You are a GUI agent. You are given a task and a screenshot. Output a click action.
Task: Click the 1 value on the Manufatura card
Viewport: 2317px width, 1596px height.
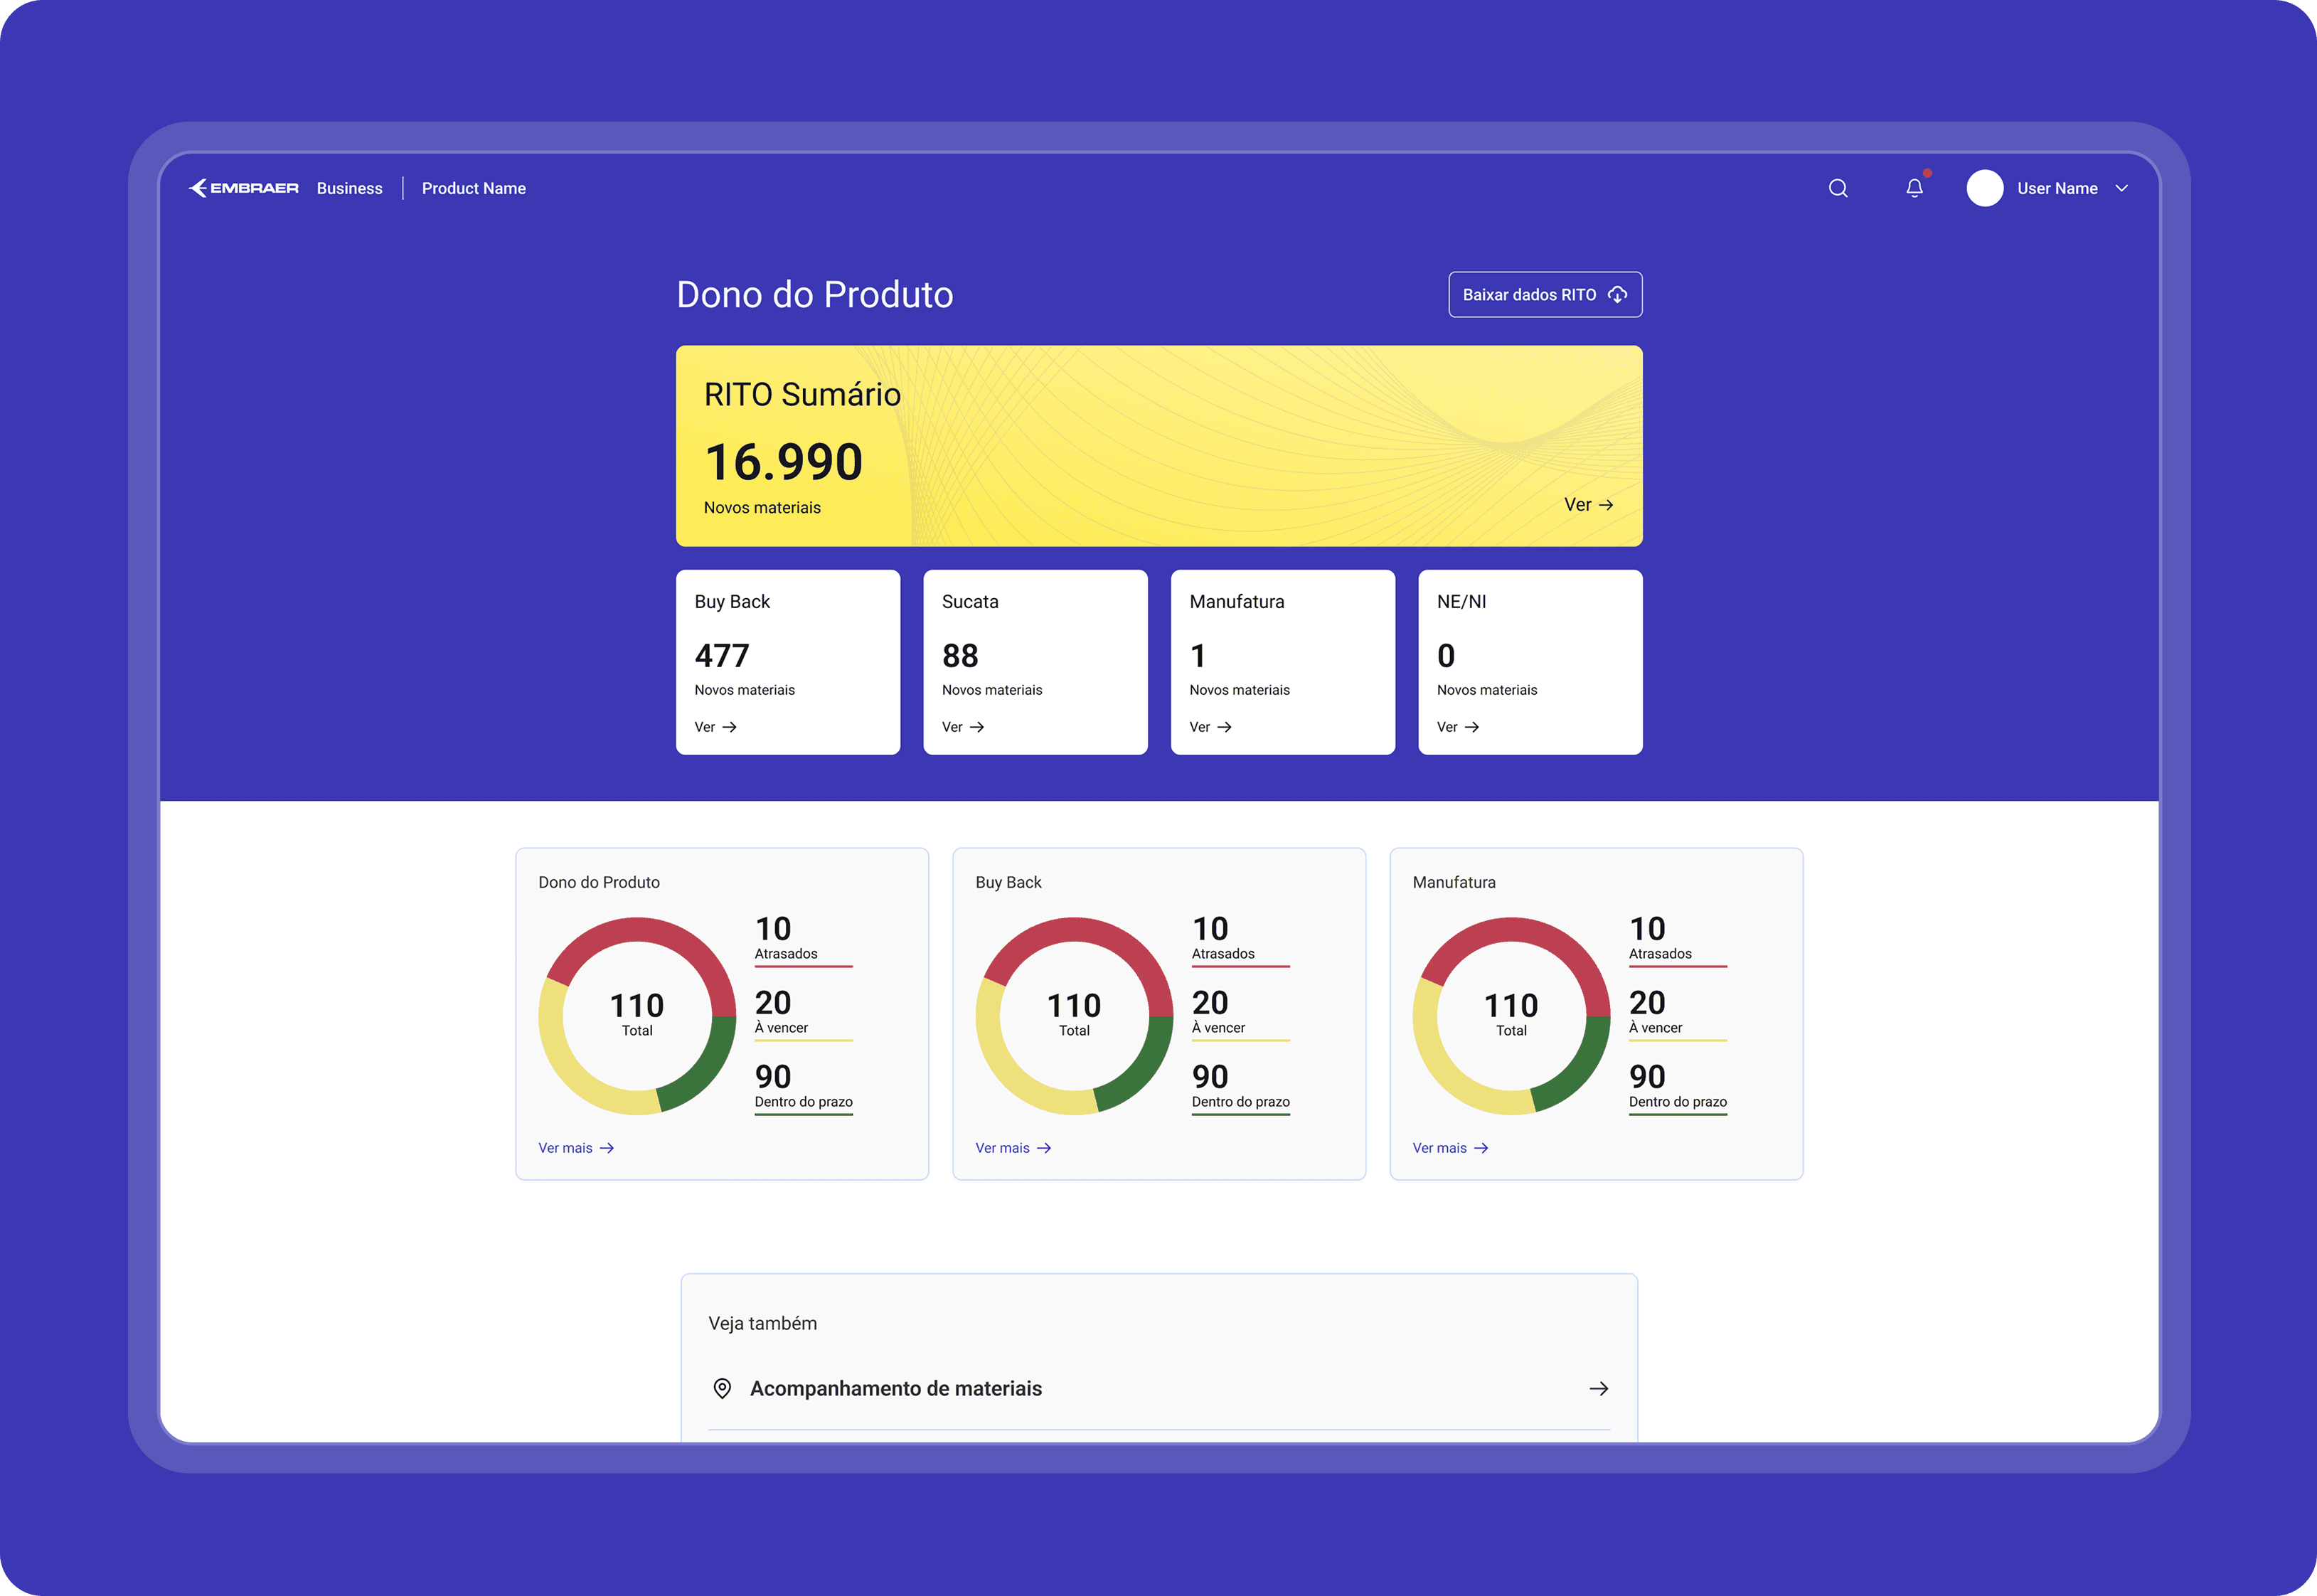point(1197,655)
